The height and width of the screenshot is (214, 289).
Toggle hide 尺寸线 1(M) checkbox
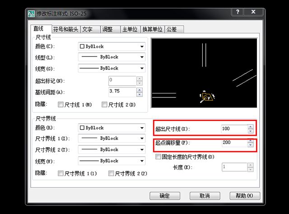pyautogui.click(x=61, y=105)
